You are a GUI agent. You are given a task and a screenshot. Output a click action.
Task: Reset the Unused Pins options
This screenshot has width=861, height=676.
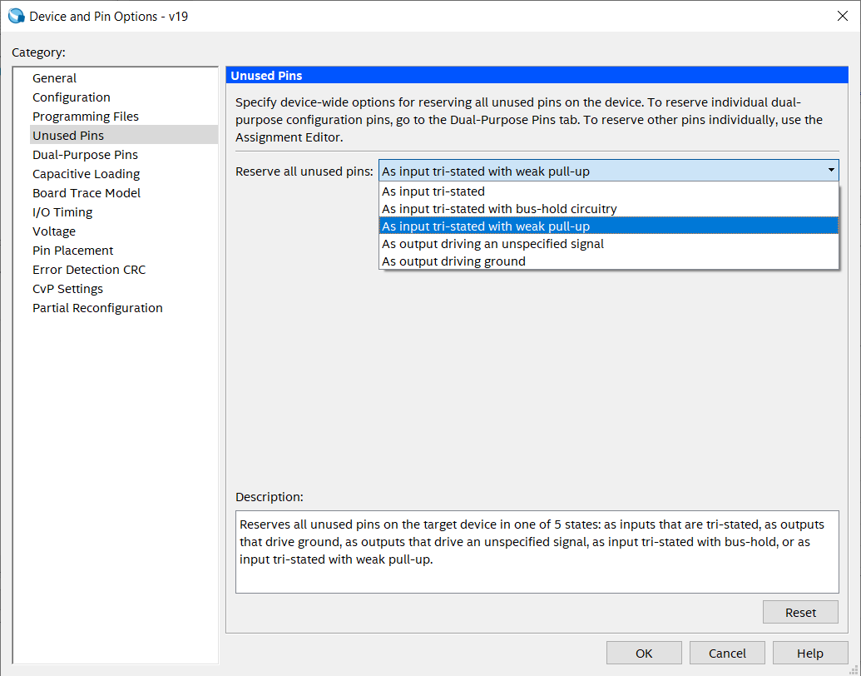pos(799,612)
